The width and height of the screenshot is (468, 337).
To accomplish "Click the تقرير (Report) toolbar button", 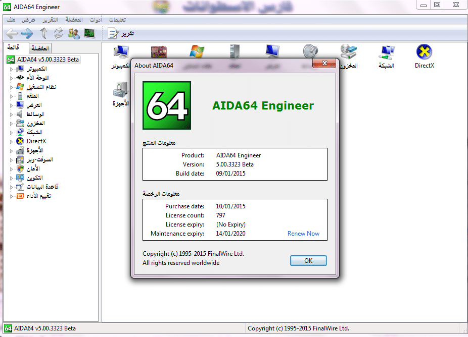I will 121,33.
